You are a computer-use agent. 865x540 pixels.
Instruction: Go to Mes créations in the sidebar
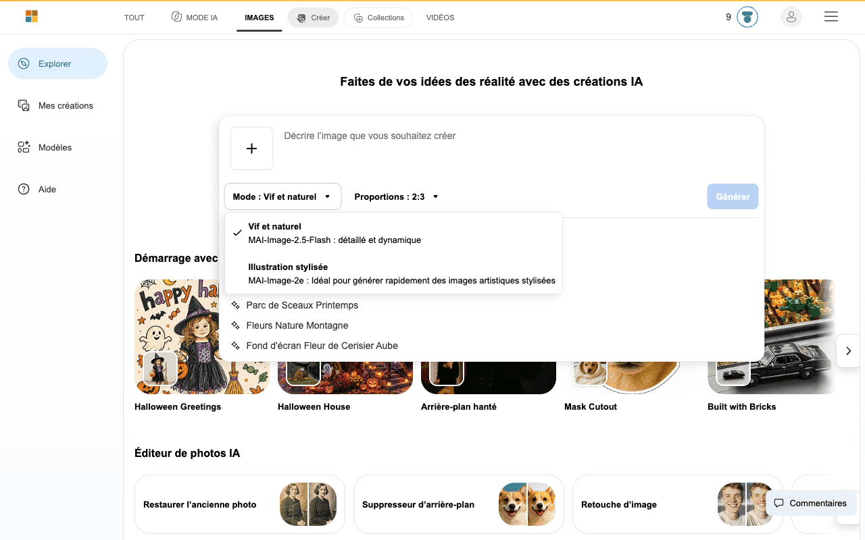(57, 105)
